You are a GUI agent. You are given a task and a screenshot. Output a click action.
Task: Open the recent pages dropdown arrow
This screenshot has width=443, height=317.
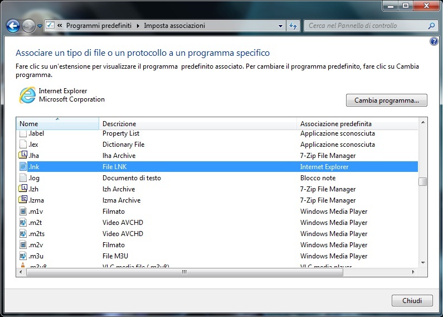pyautogui.click(x=40, y=26)
